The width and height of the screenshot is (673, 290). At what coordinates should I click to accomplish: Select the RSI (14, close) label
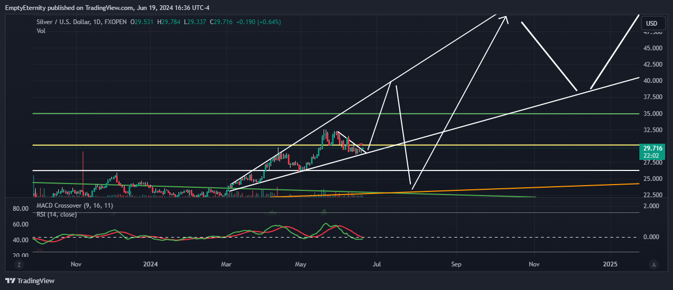(x=57, y=214)
